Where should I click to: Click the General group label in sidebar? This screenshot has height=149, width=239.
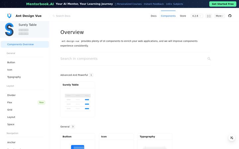click(11, 53)
